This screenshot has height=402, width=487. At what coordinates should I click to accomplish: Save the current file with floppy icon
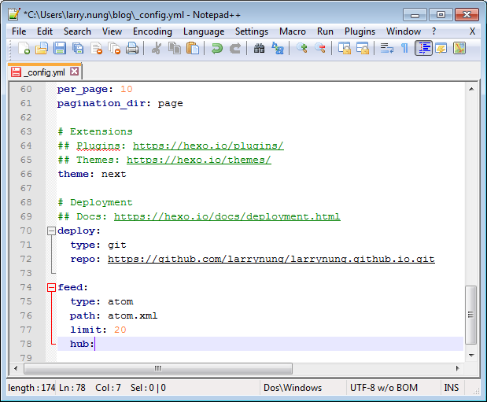click(60, 49)
